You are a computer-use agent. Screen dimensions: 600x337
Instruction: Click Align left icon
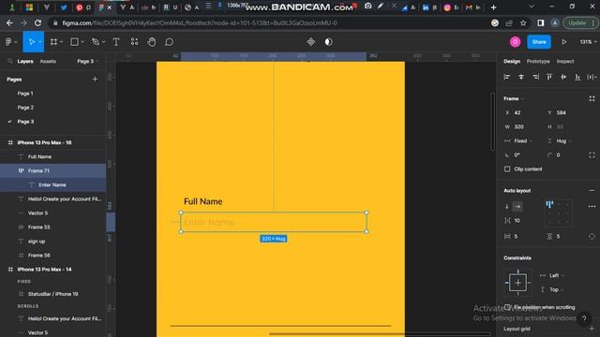(x=507, y=77)
